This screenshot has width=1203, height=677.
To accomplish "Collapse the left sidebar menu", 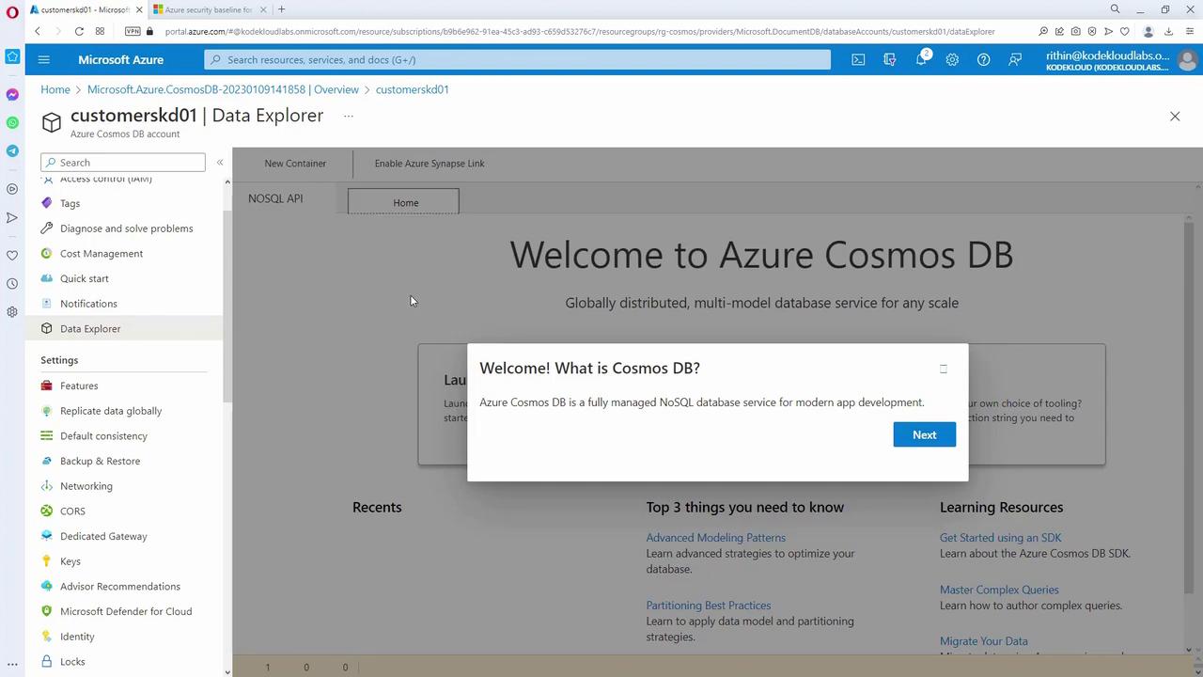I will (220, 163).
